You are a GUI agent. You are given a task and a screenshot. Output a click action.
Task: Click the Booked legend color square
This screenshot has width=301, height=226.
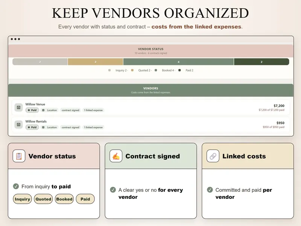(x=156, y=70)
